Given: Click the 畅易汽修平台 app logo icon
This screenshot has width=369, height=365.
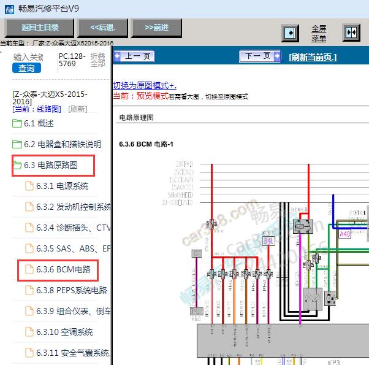Looking at the screenshot, I should 9,10.
